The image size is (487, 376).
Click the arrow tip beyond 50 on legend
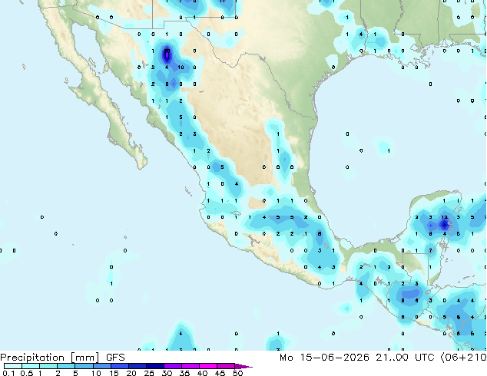pos(243,367)
